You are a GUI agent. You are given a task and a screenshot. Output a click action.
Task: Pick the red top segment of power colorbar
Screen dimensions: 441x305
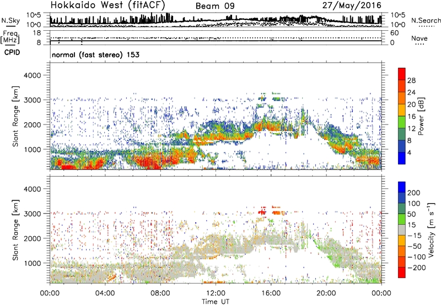click(402, 74)
